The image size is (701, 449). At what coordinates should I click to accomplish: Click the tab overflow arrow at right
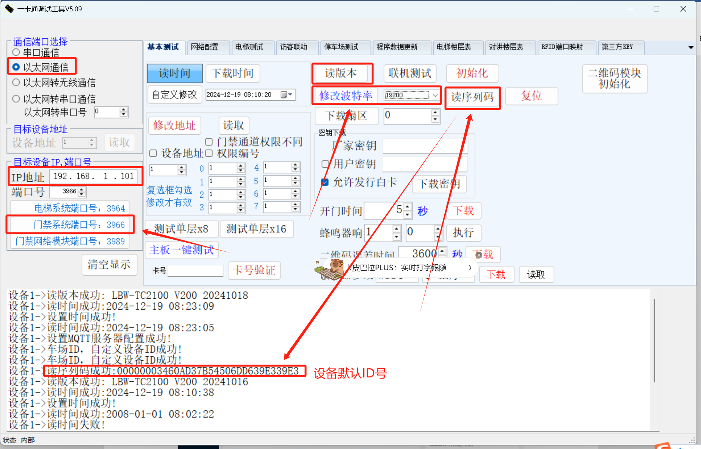click(691, 47)
